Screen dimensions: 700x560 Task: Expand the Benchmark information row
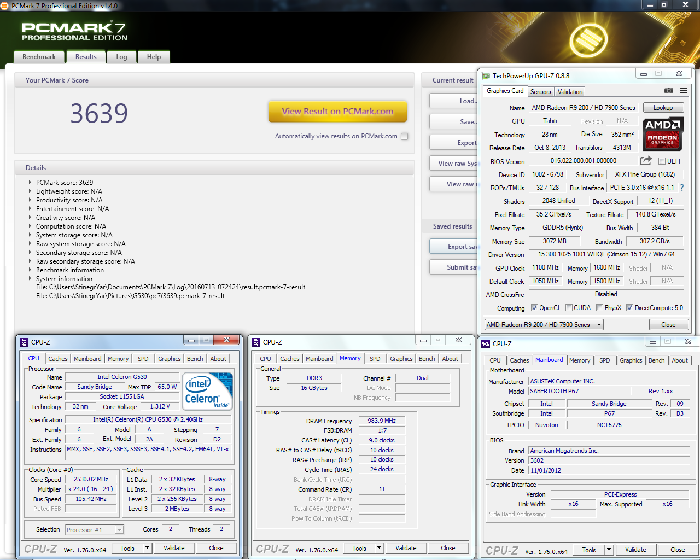click(x=30, y=270)
